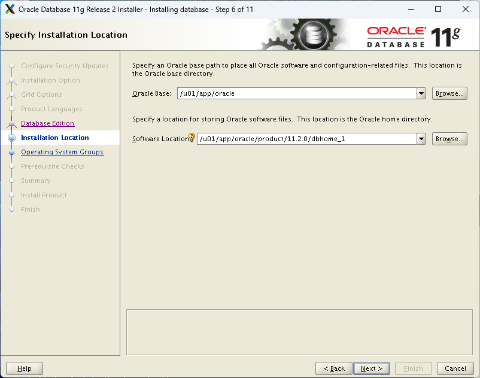Click the Configure Security Updates step
480x378 pixels.
click(65, 66)
